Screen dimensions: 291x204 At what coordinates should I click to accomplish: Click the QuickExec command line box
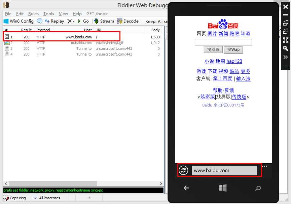click(83, 190)
